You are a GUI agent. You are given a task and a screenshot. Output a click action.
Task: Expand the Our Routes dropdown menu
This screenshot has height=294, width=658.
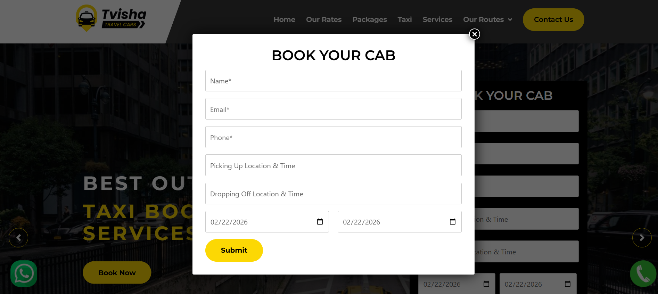tap(487, 19)
